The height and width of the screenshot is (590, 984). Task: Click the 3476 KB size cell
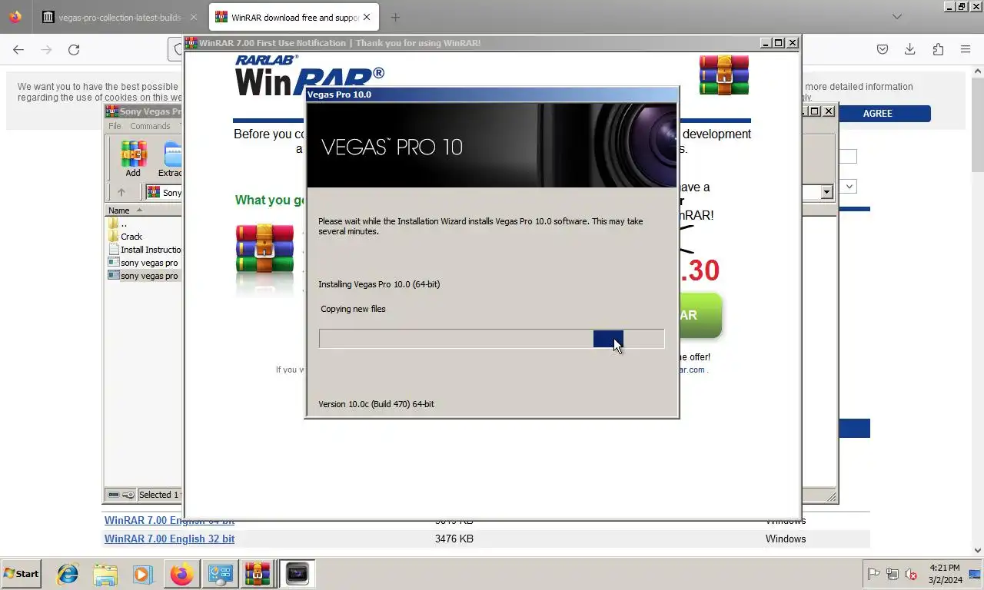(x=454, y=539)
